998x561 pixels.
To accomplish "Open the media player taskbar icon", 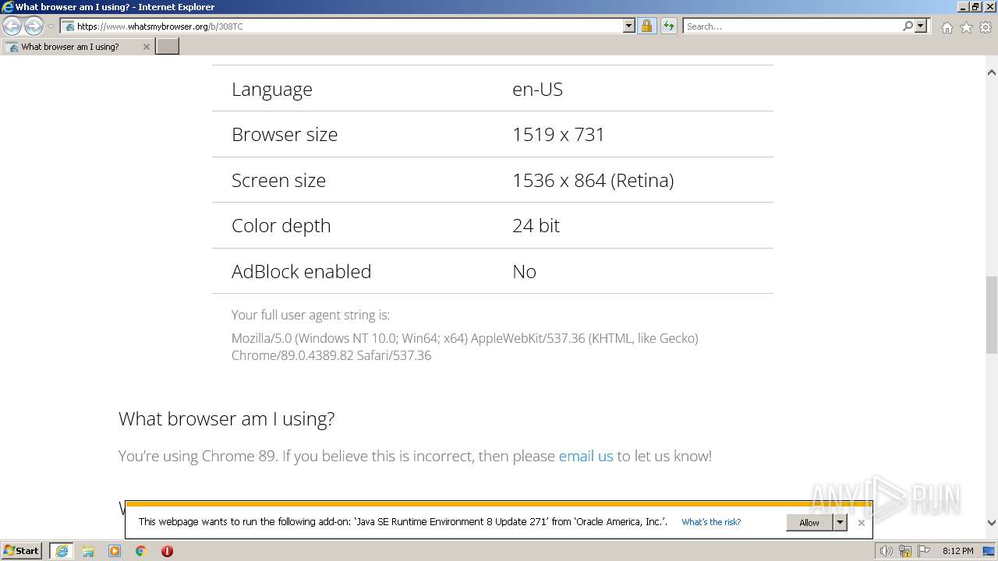I will [115, 551].
